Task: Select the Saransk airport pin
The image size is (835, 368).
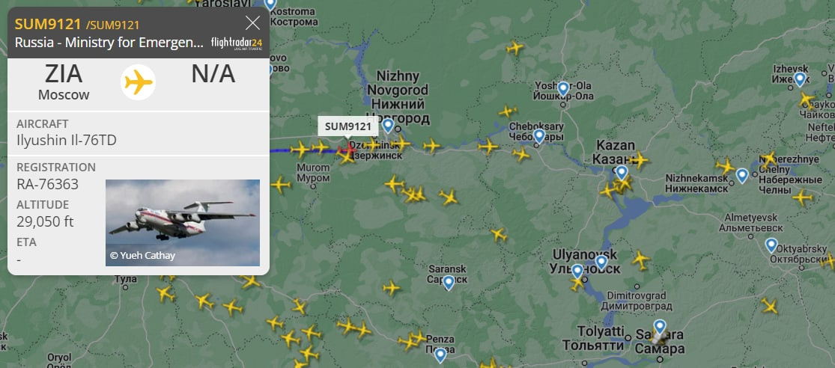Action: coord(449,283)
